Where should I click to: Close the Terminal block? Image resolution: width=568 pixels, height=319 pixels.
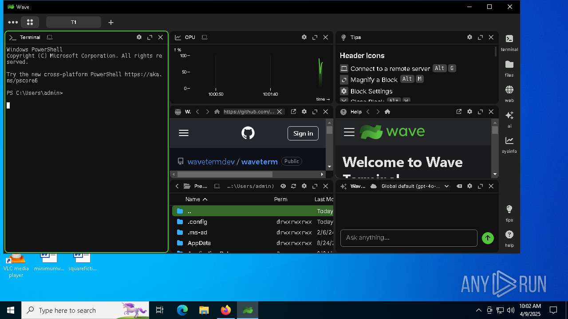click(161, 37)
